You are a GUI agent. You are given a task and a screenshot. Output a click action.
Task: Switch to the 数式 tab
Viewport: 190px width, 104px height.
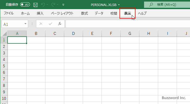click(85, 13)
